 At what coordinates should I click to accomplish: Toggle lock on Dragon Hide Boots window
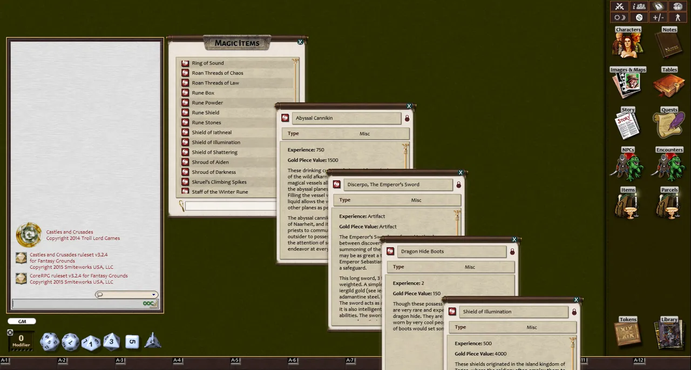tap(512, 252)
